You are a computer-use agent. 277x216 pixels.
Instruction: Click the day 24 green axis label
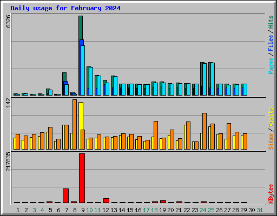point(203,210)
